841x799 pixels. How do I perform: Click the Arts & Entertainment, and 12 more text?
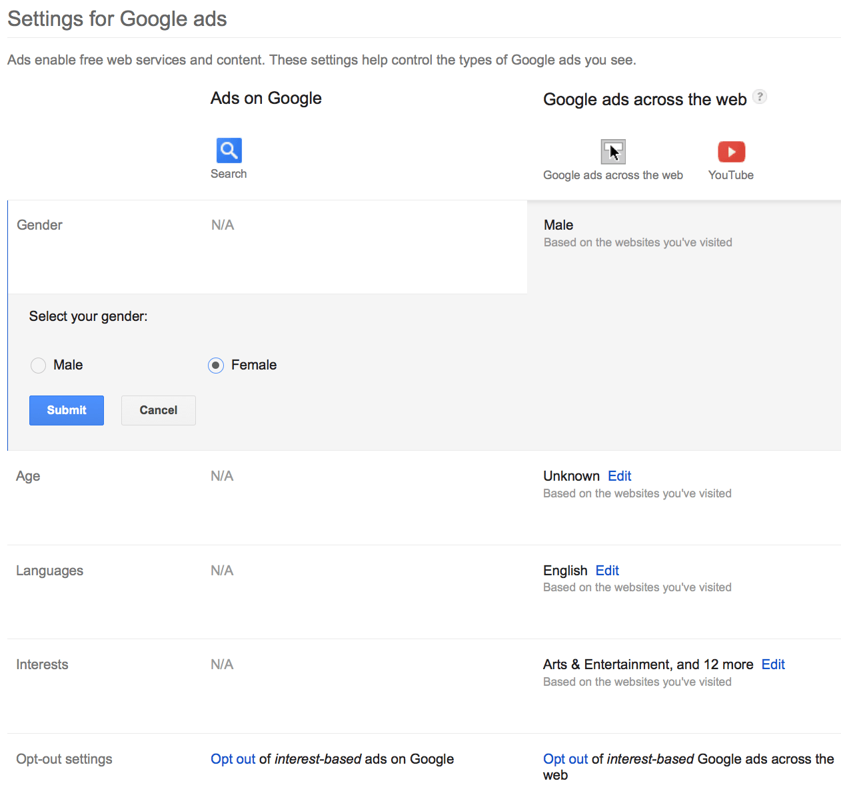click(648, 665)
